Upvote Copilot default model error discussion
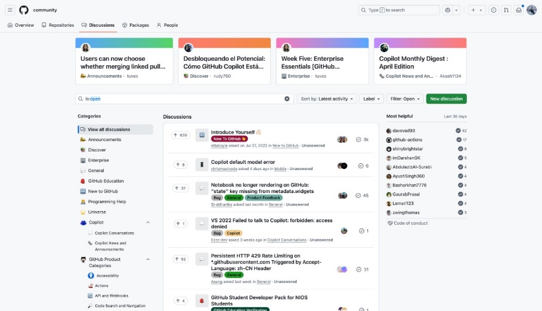The height and width of the screenshot is (311, 542). click(x=180, y=165)
